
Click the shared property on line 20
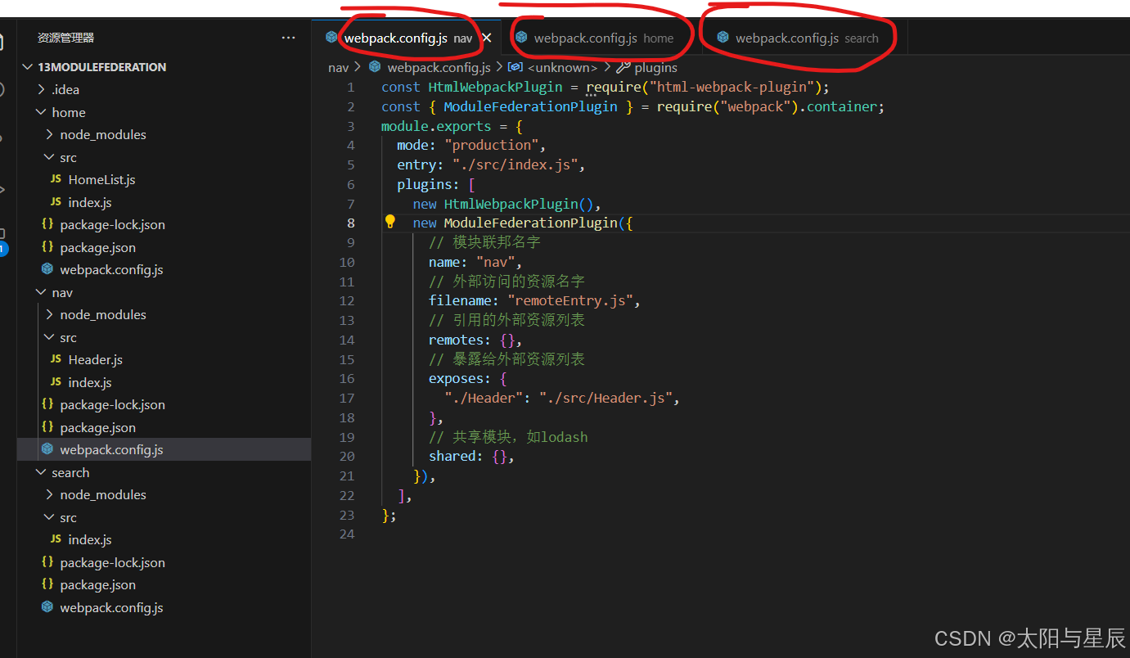pos(452,456)
